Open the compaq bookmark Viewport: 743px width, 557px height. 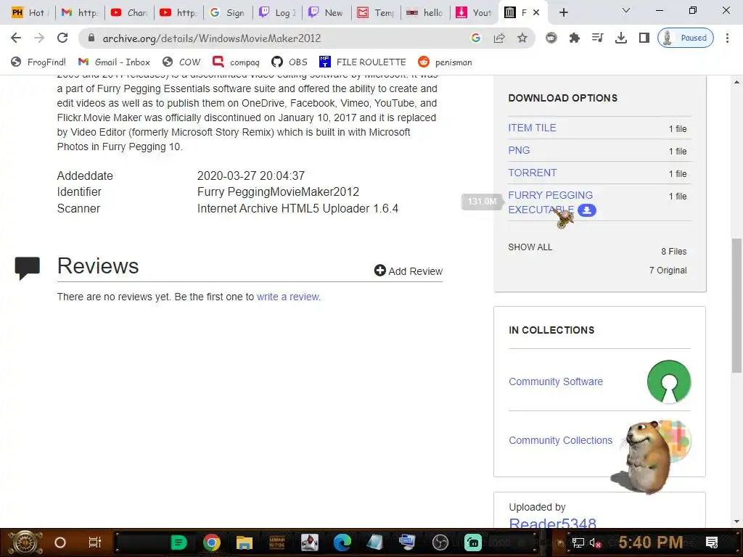(237, 62)
